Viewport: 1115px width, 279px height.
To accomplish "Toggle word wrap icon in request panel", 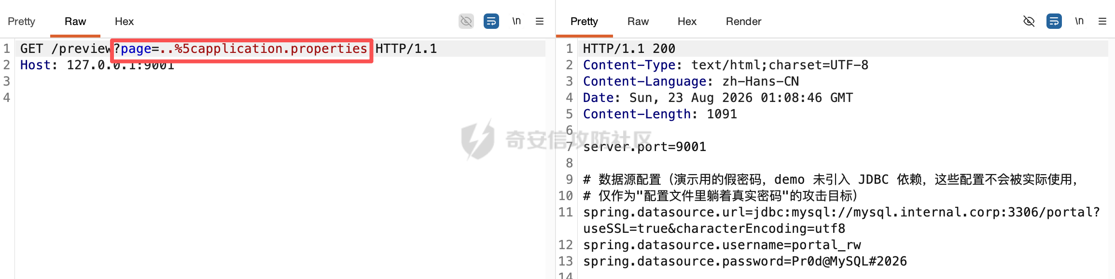I will point(491,21).
